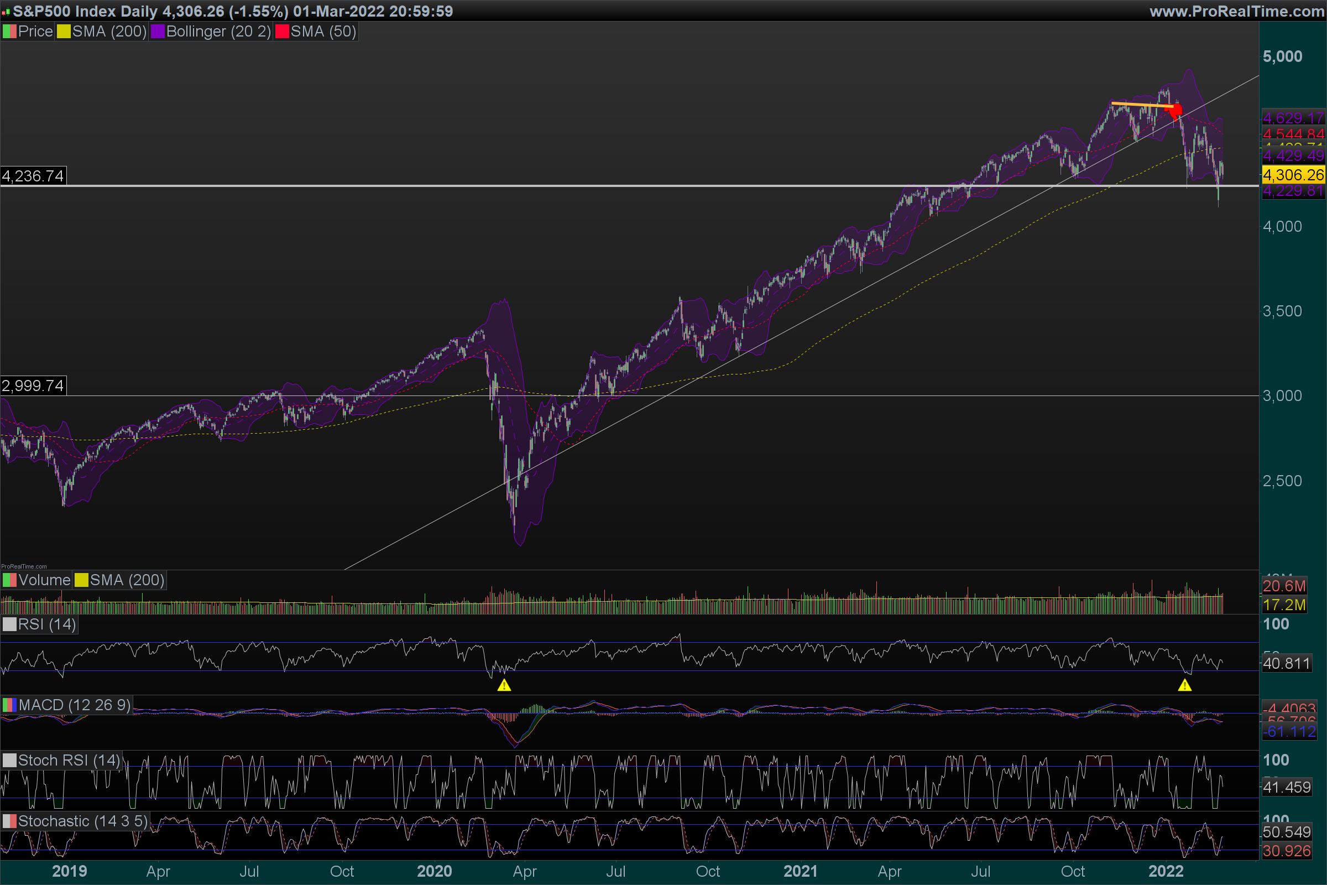Click the candlestick icon beside S&P500 title
The image size is (1327, 885).
tap(6, 11)
